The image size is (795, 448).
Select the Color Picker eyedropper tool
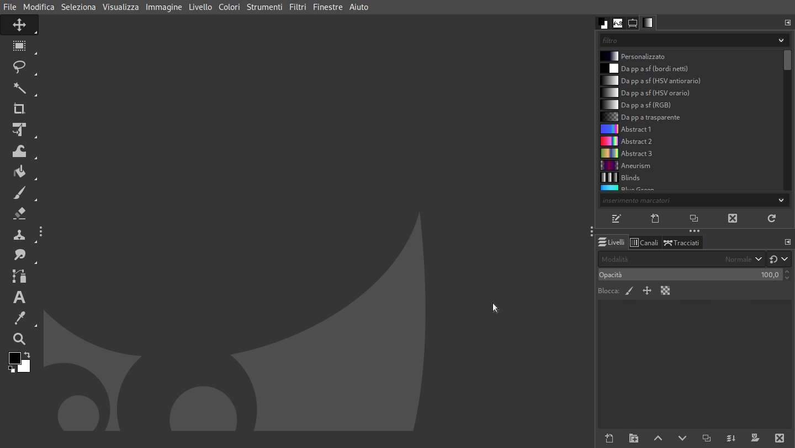(x=19, y=318)
